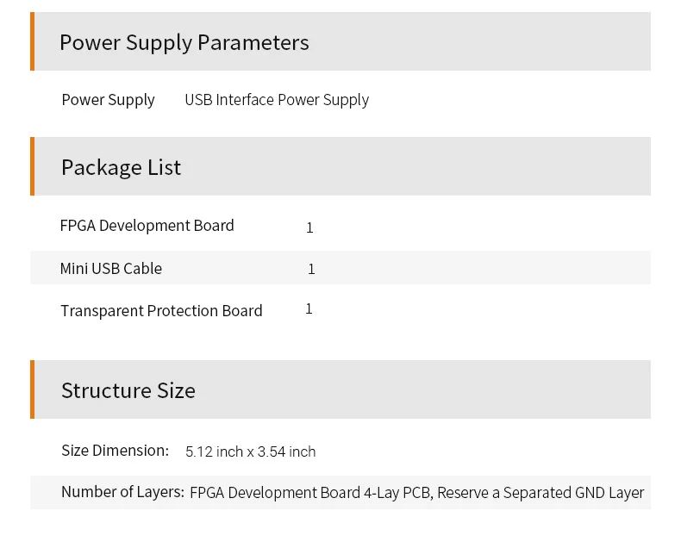Viewport: 681px width, 548px height.
Task: Select the Transparent Protection Board item
Action: [161, 311]
